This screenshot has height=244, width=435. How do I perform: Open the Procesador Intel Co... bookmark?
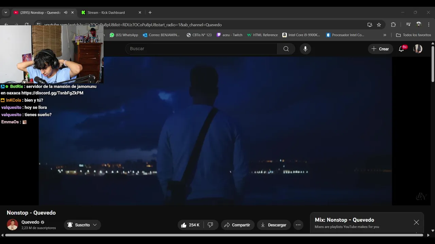[345, 35]
